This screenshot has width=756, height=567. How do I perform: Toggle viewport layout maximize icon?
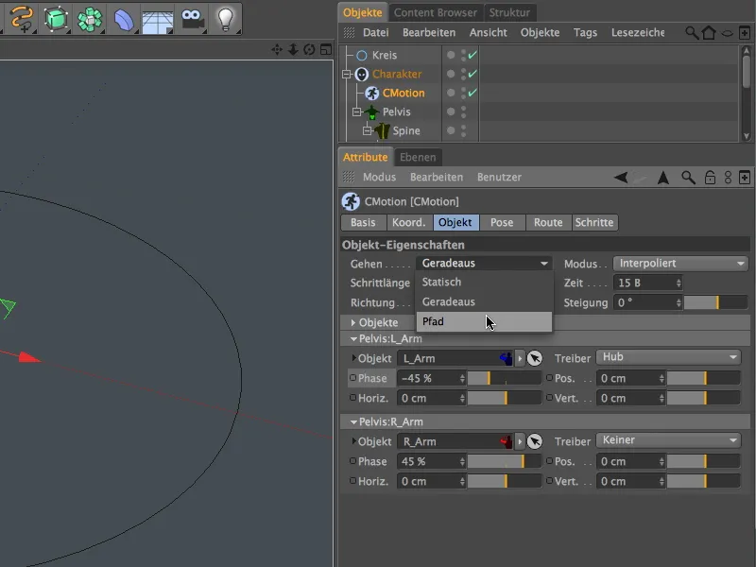326,50
